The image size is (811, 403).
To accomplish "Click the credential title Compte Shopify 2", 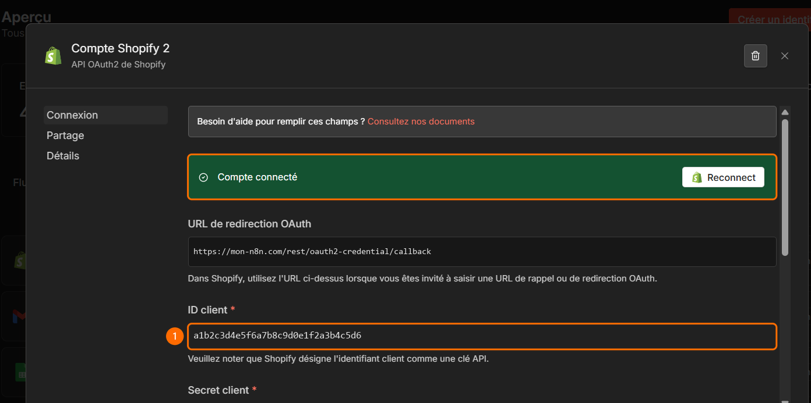I will coord(121,48).
